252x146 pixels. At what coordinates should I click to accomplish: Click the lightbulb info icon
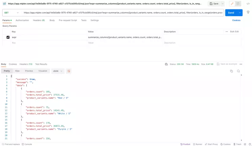[x=248, y=12]
